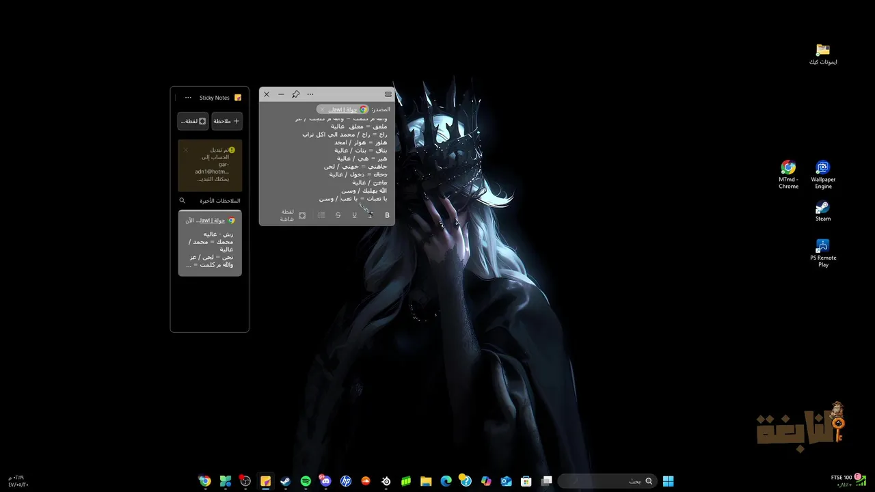
Task: Click the note line الله يهلبك / وسن
Action: pyautogui.click(x=364, y=191)
